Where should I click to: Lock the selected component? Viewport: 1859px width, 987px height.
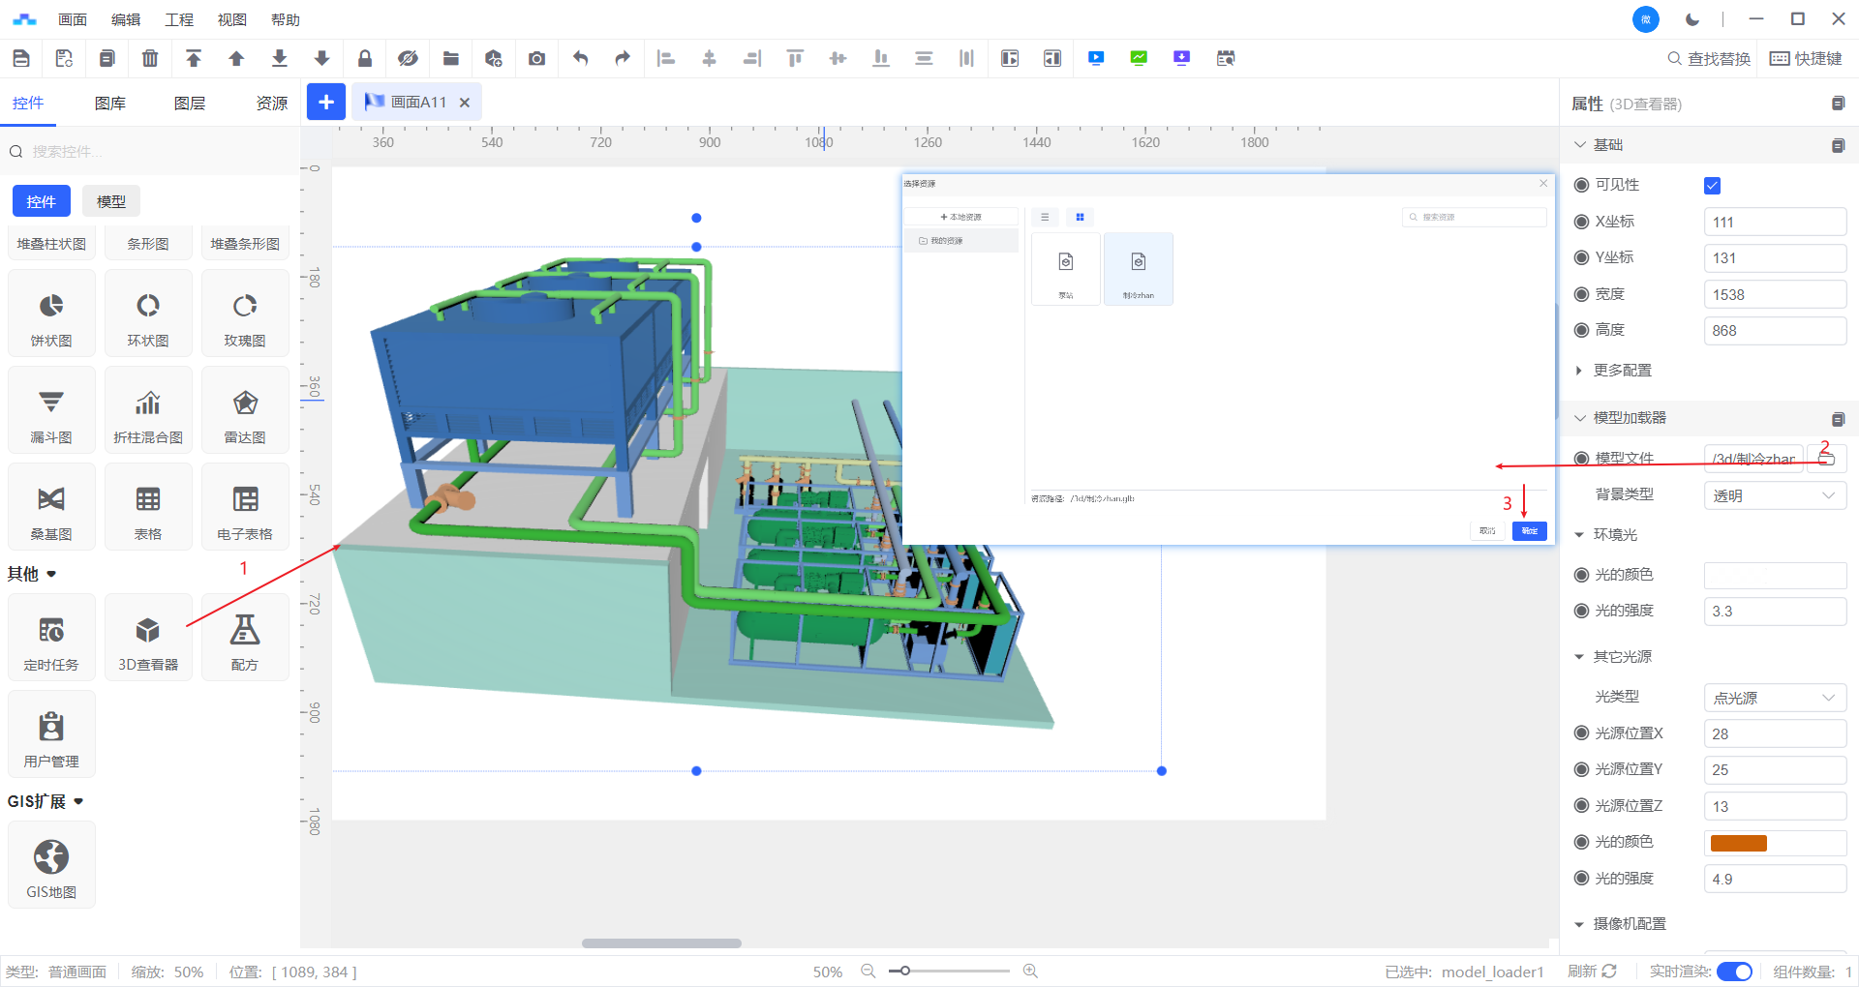(365, 58)
